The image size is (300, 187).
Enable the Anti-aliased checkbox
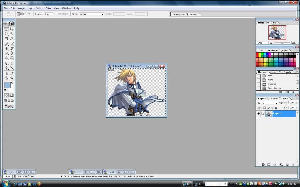coord(56,14)
